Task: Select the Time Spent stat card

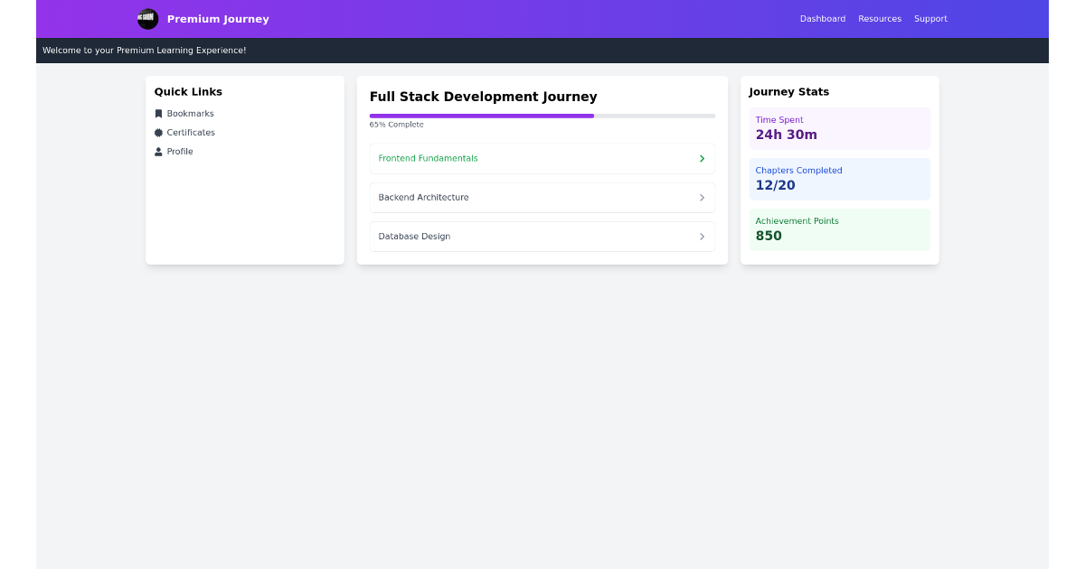Action: pyautogui.click(x=839, y=128)
